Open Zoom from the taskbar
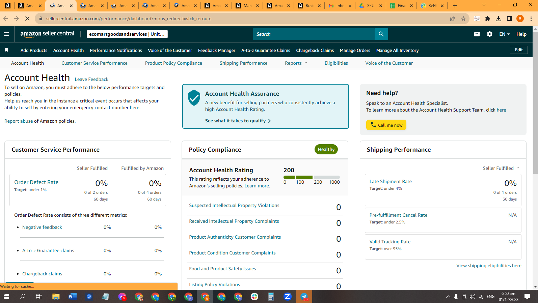Viewport: 538px width, 303px height. click(x=288, y=297)
